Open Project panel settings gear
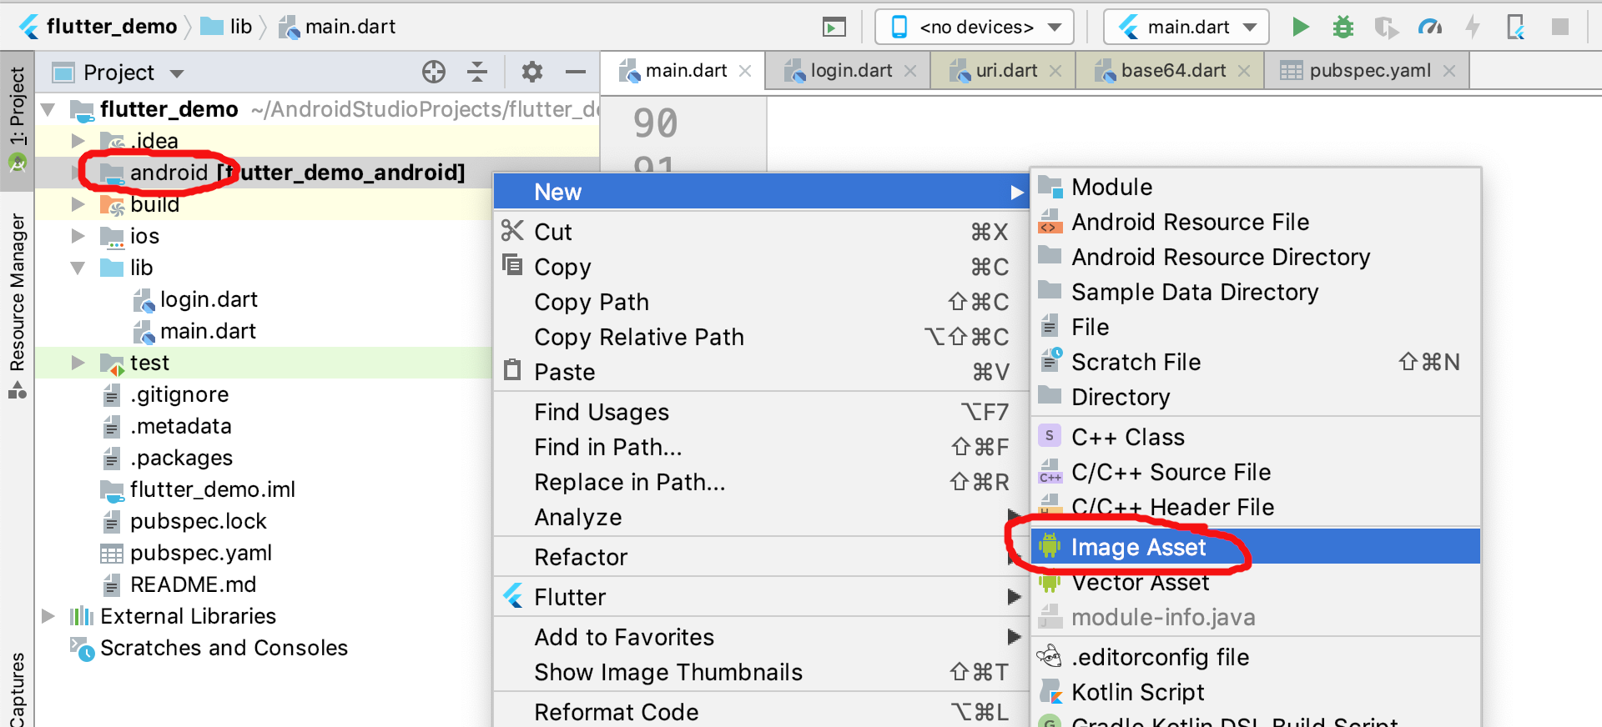This screenshot has height=727, width=1602. [x=532, y=73]
